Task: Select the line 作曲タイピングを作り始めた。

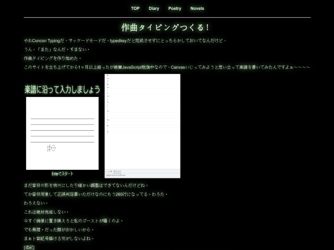Action: (53, 58)
